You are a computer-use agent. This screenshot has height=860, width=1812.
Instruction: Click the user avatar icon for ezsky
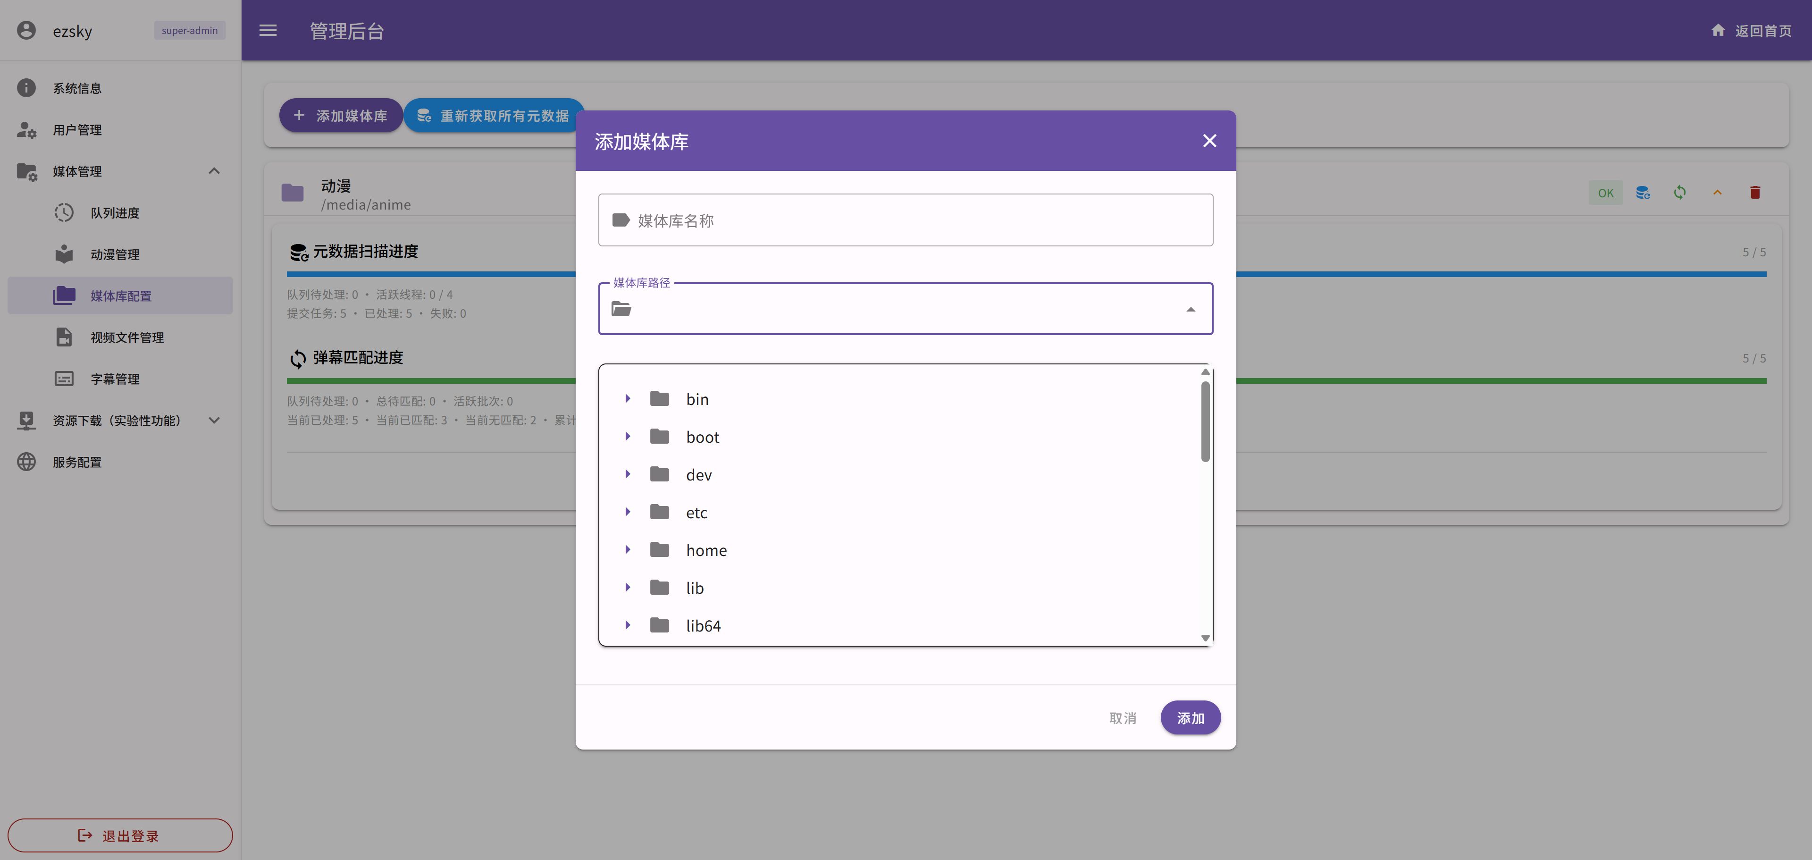click(26, 30)
